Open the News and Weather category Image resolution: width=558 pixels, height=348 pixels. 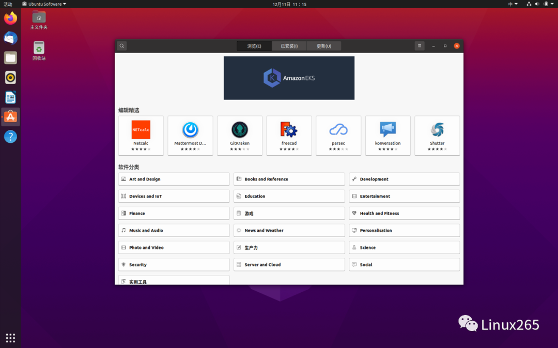tap(289, 230)
